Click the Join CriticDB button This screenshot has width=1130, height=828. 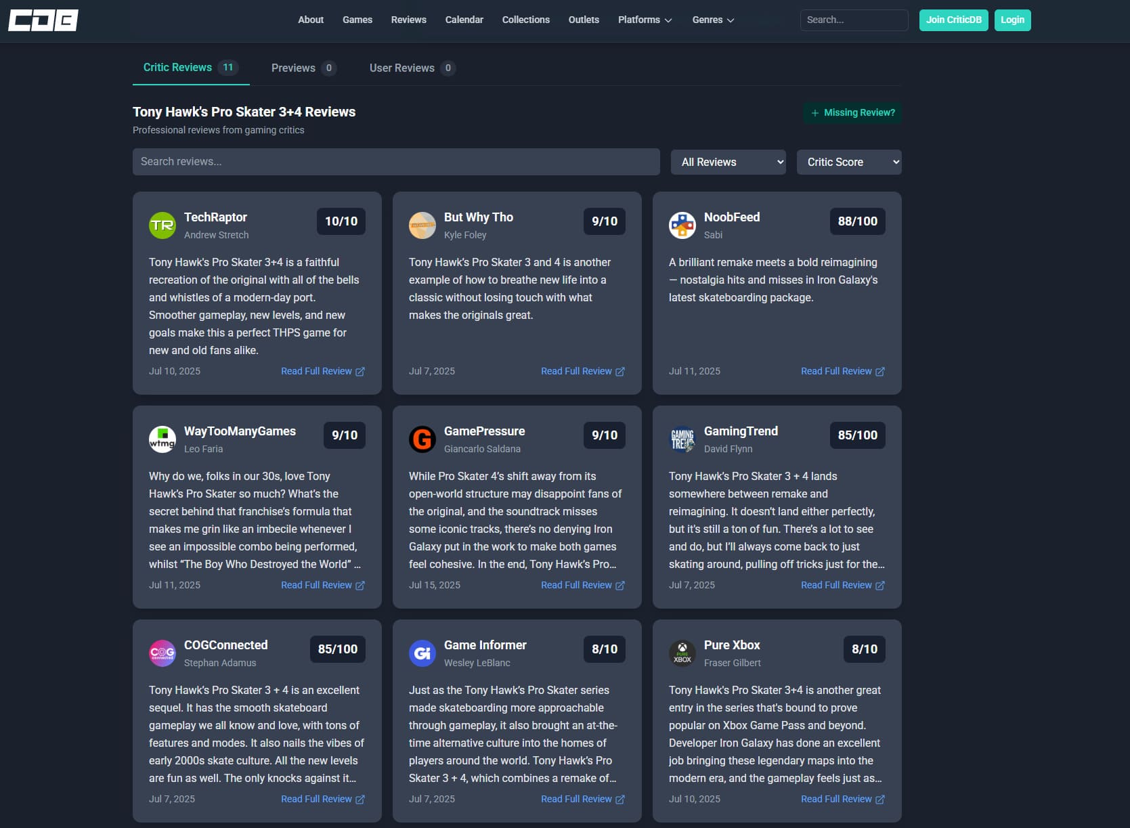pos(954,20)
